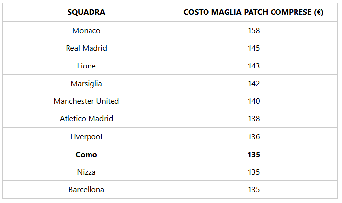Click Manchester United's cost 140

coord(253,101)
